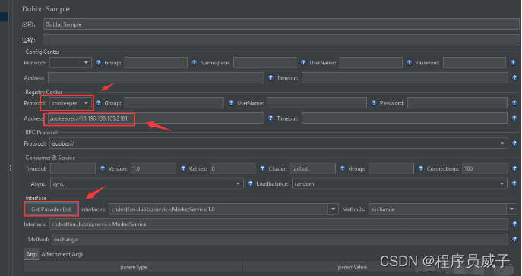Viewport: 522px width, 276px height.
Task: Click help icon right of Registry Center Timeout field
Action: pyautogui.click(x=514, y=118)
